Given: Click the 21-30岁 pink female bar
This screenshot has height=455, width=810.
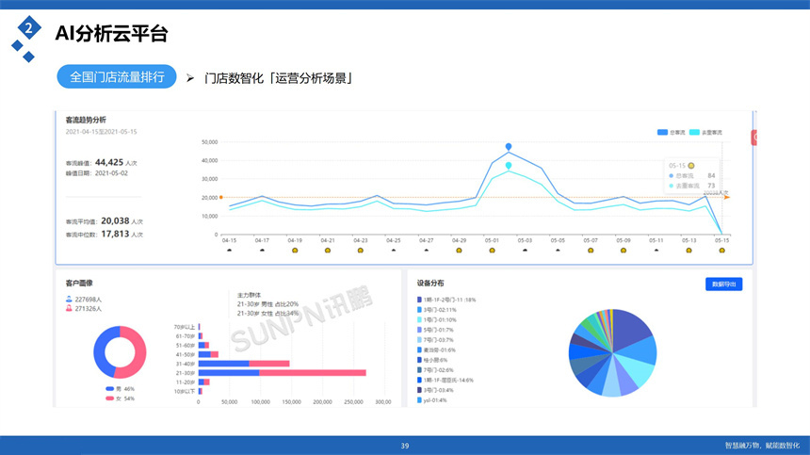Looking at the screenshot, I should coord(313,373).
